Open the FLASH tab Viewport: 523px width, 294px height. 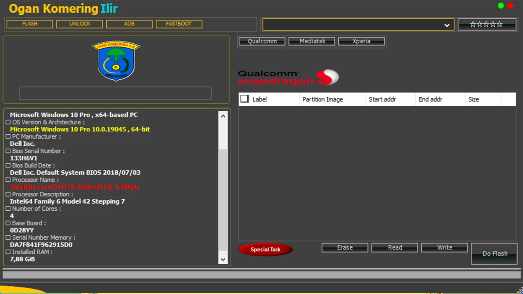[30, 24]
